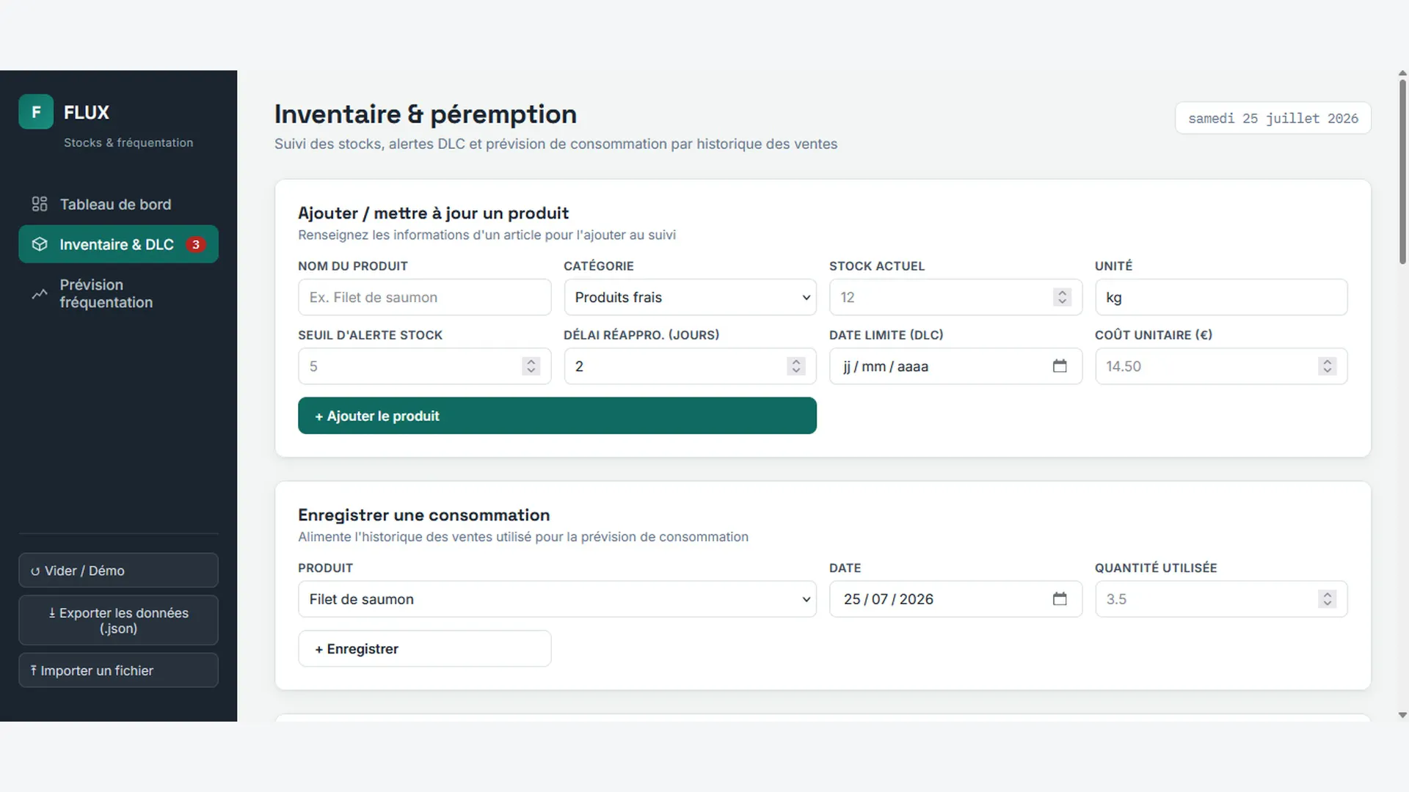The width and height of the screenshot is (1409, 792).
Task: Click the Inventaire & DLC box icon
Action: (x=40, y=244)
